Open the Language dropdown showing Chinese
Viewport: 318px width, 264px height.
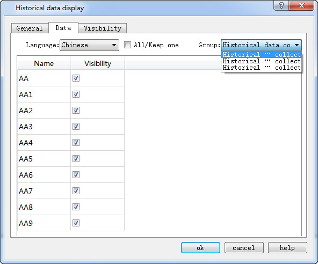89,45
